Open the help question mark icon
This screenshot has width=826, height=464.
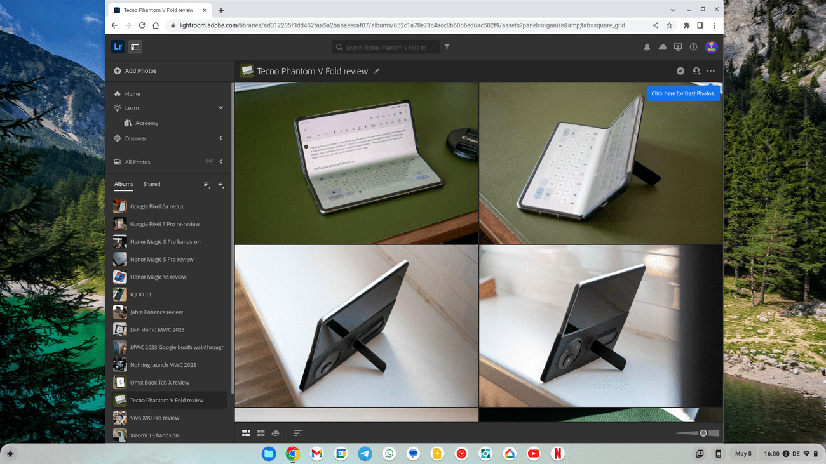tap(693, 47)
